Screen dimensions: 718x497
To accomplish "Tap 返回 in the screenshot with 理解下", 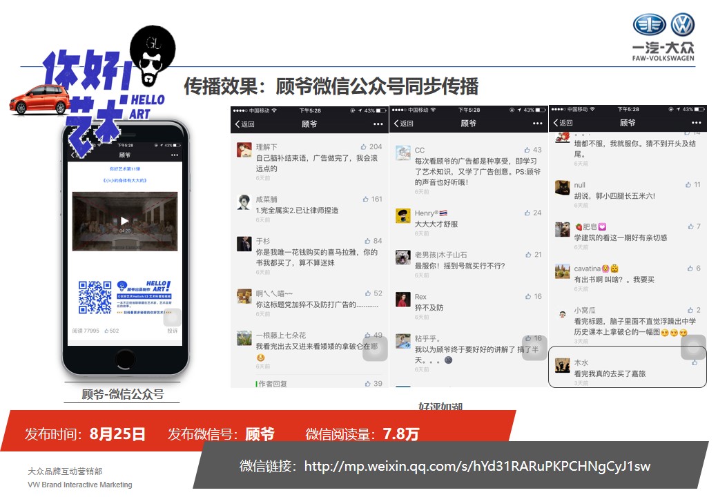I will click(x=244, y=124).
